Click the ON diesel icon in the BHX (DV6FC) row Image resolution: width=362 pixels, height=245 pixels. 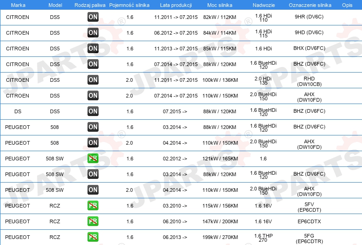click(x=93, y=48)
